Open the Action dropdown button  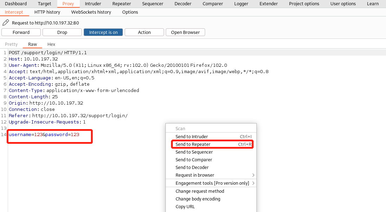tap(144, 32)
